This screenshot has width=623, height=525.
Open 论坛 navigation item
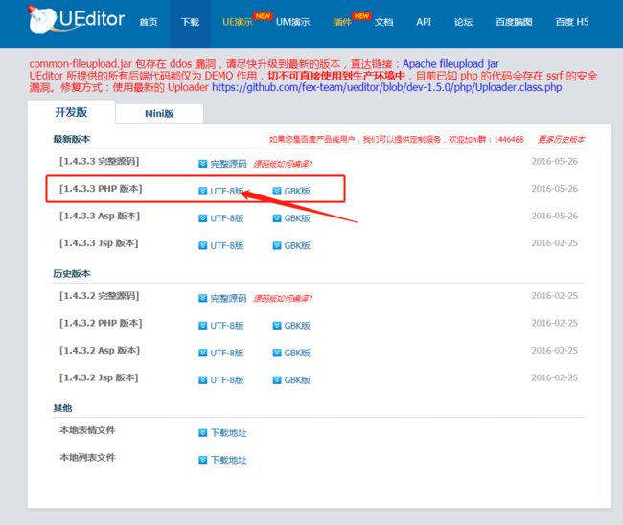tap(463, 22)
